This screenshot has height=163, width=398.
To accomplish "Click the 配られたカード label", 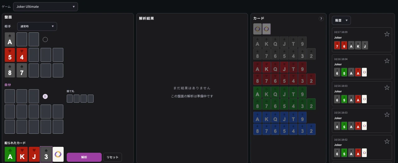I will (x=15, y=143).
